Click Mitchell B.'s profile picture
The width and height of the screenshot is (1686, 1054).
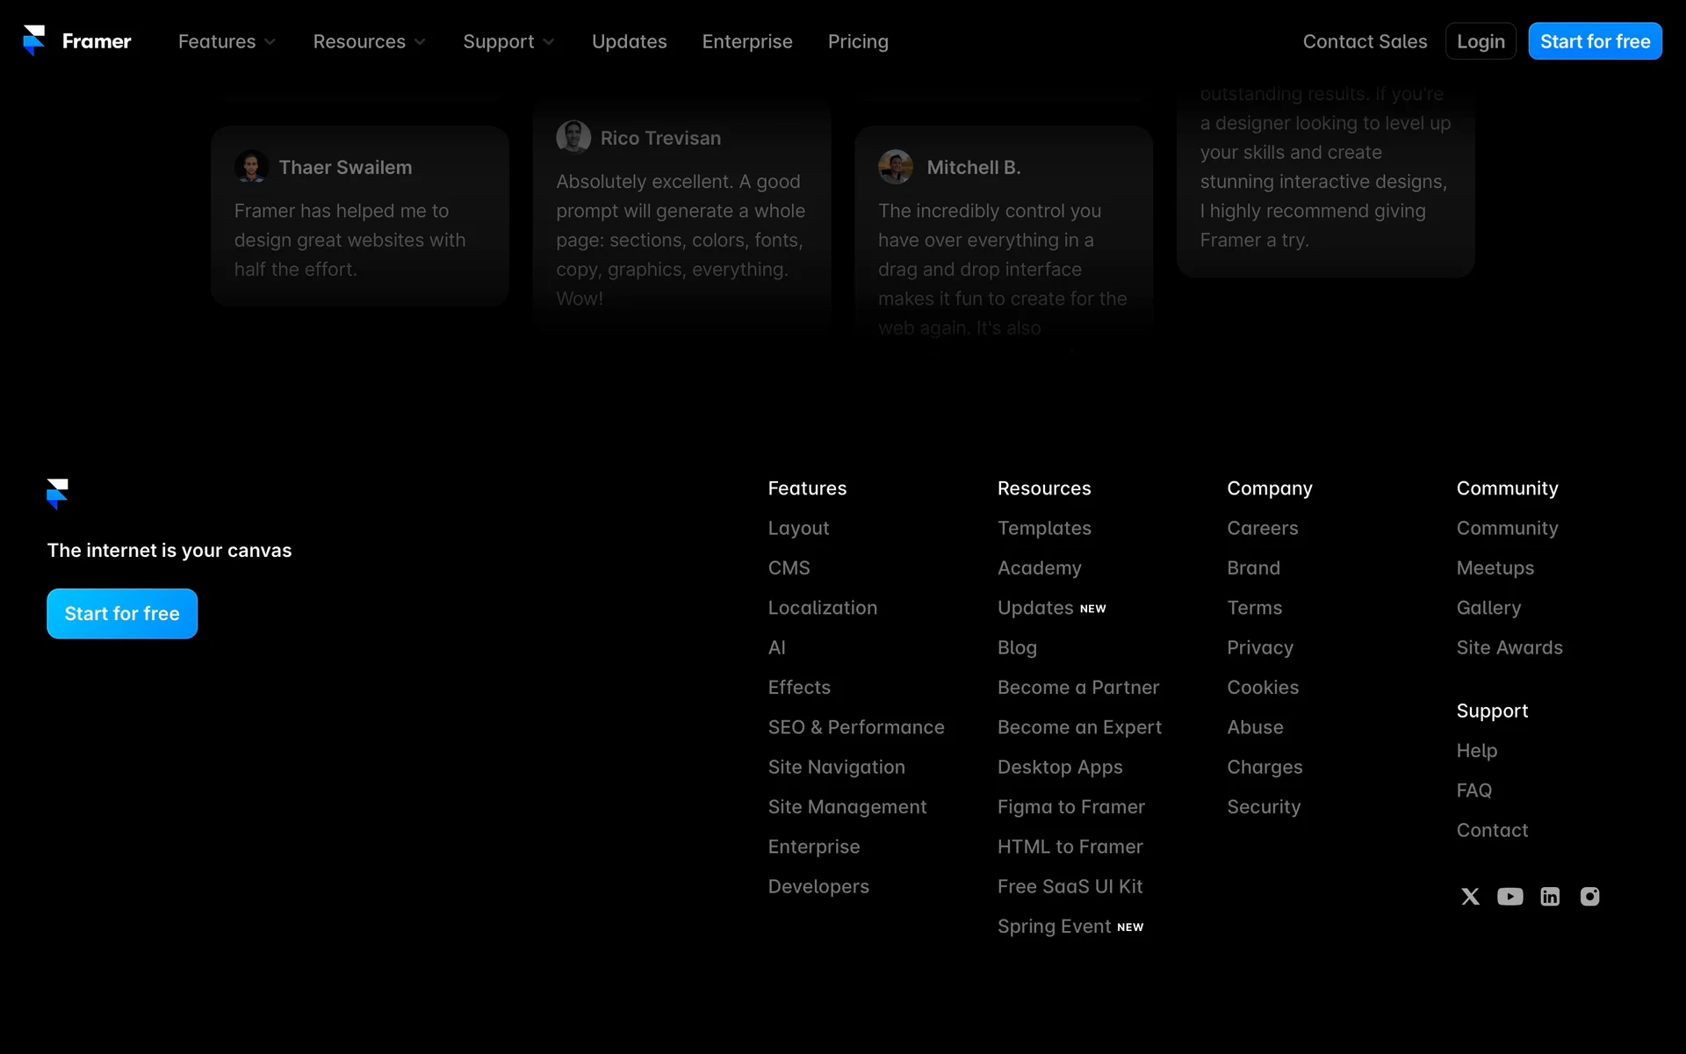(x=895, y=167)
